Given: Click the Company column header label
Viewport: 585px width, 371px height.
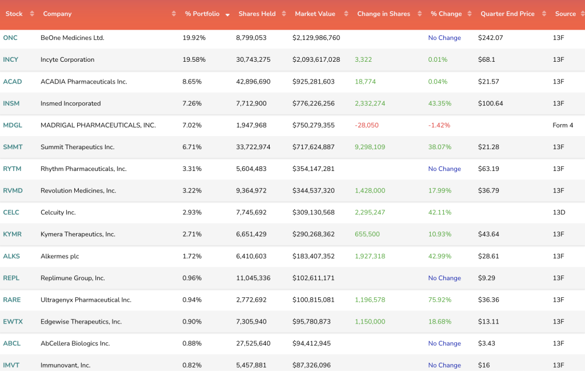Looking at the screenshot, I should click(58, 14).
